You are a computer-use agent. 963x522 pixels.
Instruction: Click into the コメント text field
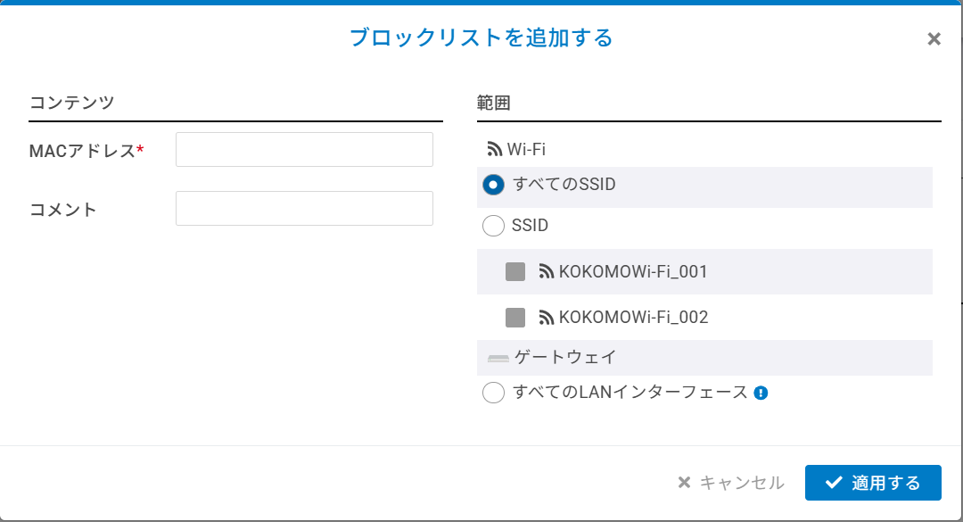(304, 208)
